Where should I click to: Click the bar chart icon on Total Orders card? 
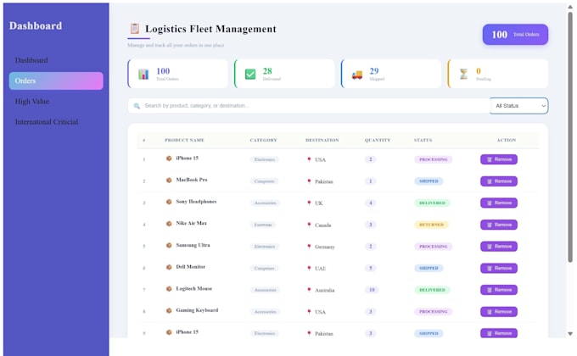point(143,75)
